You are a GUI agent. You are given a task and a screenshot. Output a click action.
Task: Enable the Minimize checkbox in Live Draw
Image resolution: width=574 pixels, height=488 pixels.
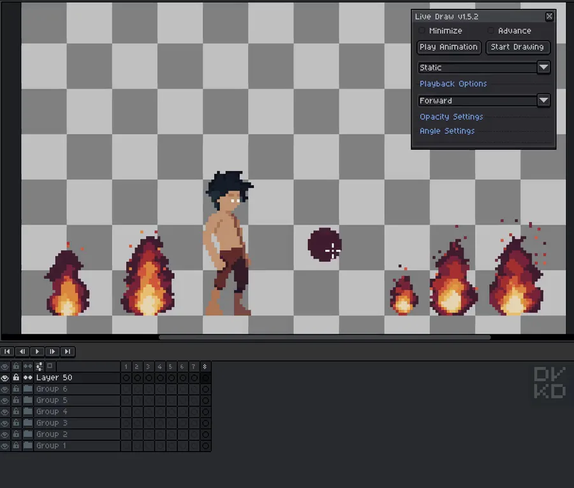click(422, 31)
